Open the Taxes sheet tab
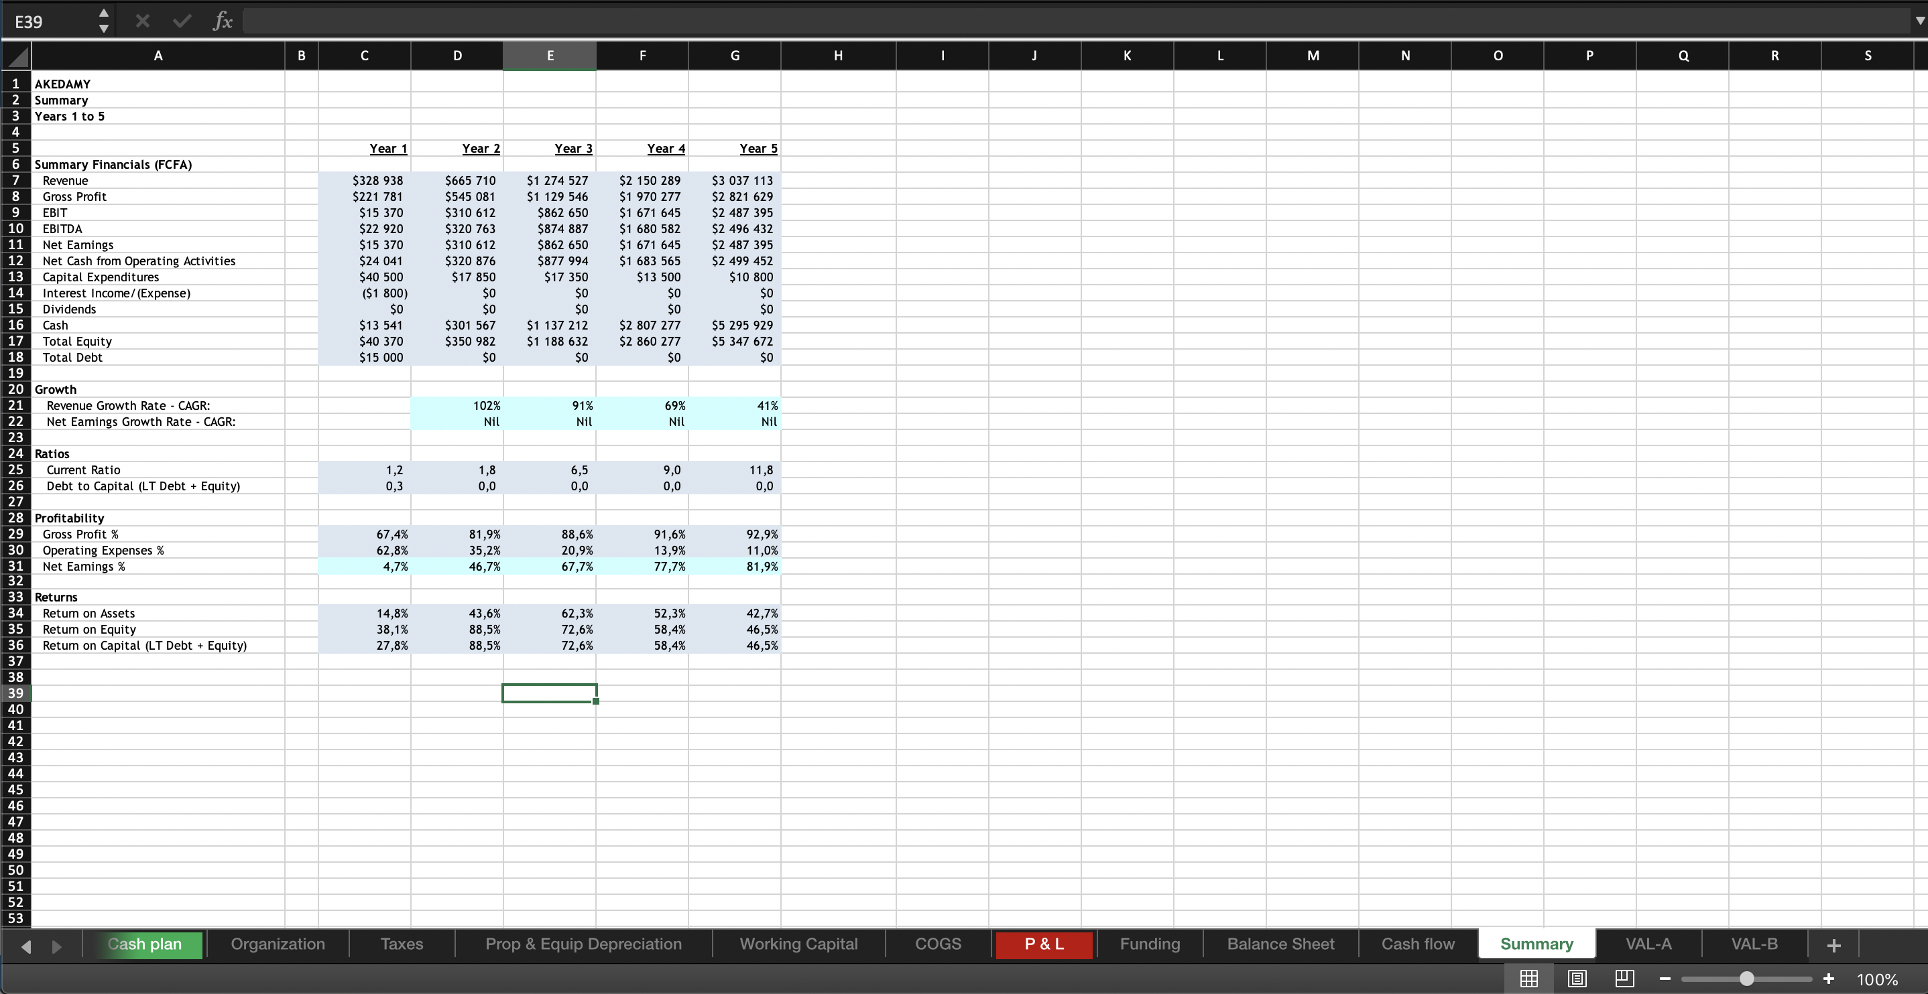The height and width of the screenshot is (994, 1928). pos(401,944)
